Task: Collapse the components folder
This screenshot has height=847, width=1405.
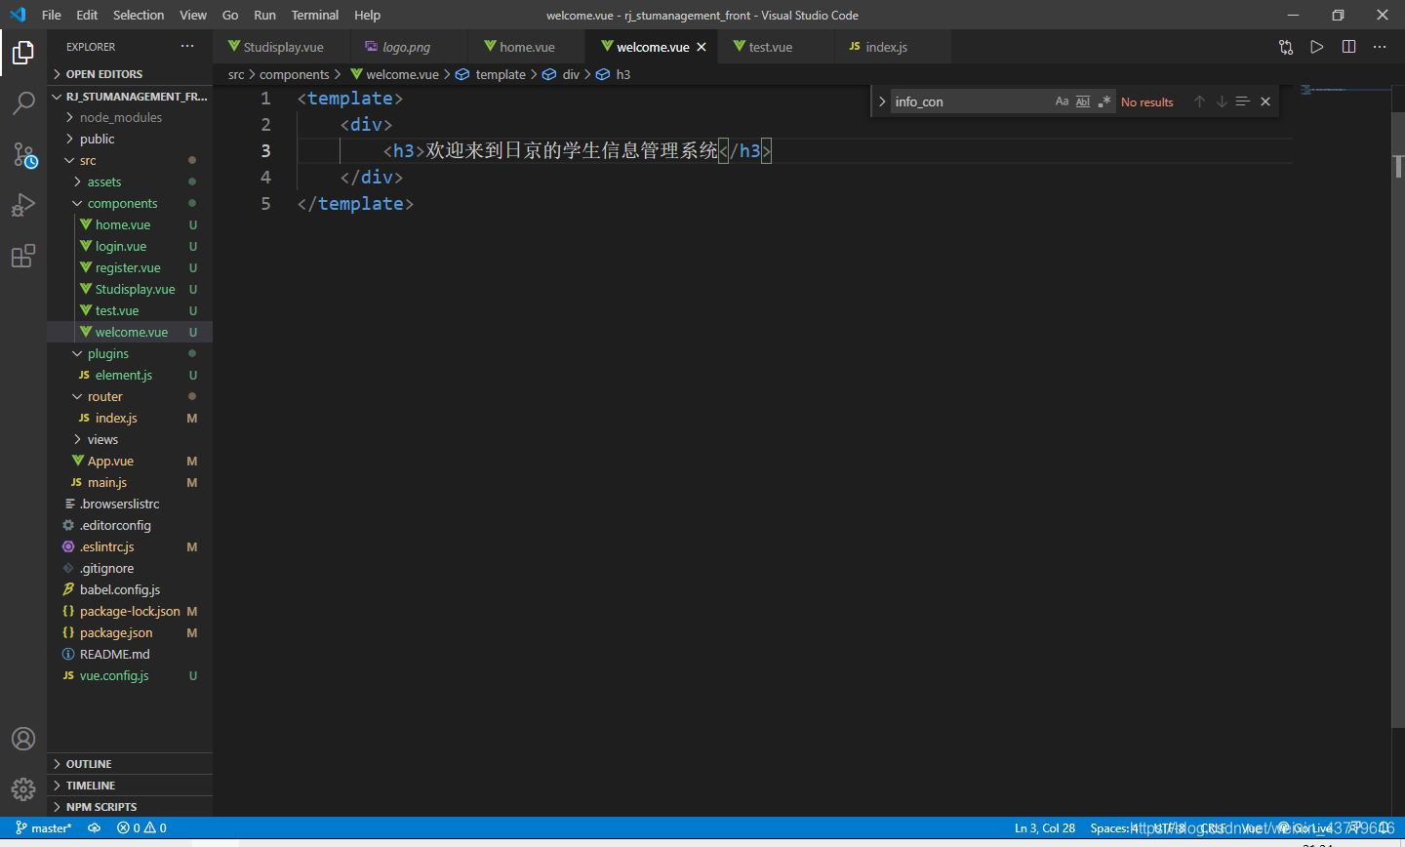Action: point(130,203)
